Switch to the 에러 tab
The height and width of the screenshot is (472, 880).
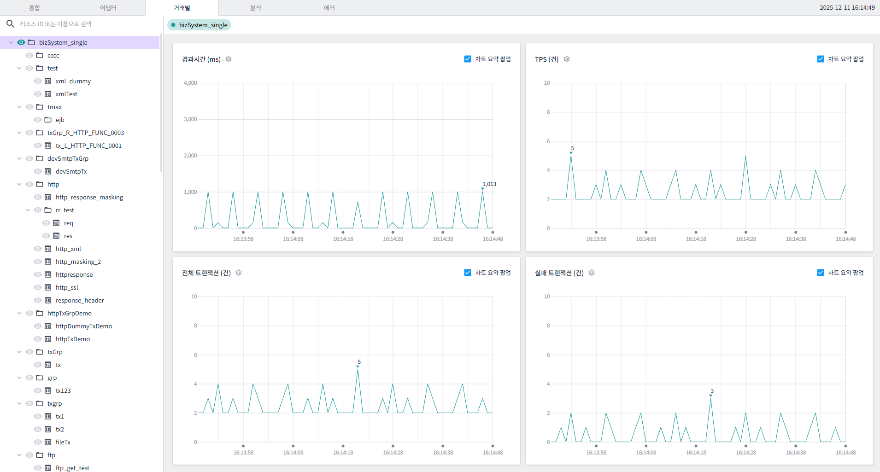point(330,7)
